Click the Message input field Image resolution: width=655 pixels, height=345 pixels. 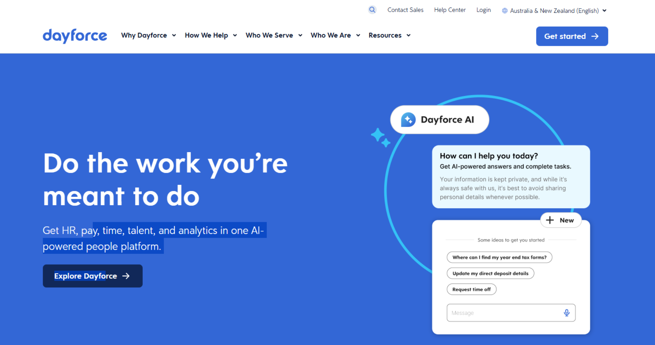(500, 313)
